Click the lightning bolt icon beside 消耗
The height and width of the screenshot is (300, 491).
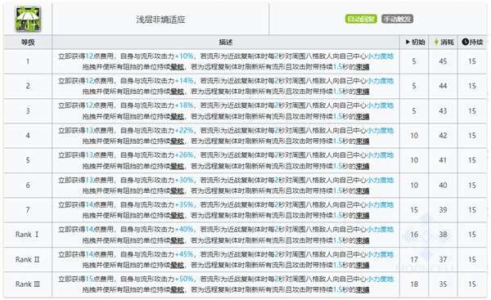pyautogui.click(x=436, y=42)
